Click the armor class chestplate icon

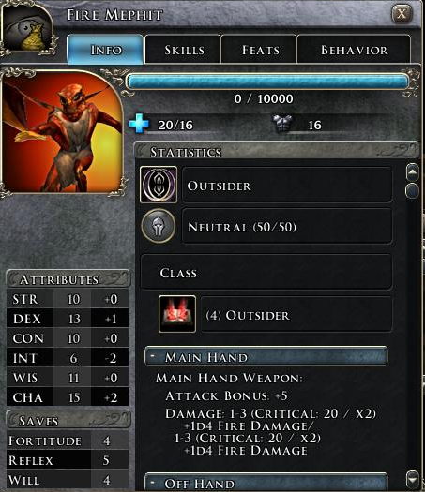[x=282, y=124]
